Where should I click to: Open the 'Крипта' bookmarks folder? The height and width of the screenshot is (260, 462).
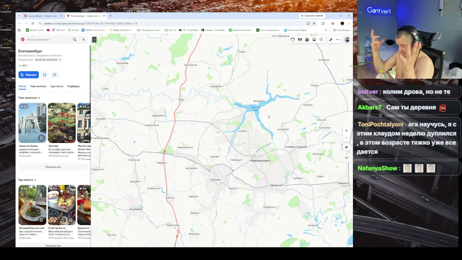170,30
